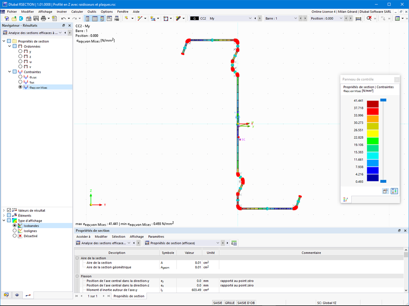The height and width of the screenshot is (306, 409).
Task: Click the Save floppy disk icon
Action: tap(36, 18)
